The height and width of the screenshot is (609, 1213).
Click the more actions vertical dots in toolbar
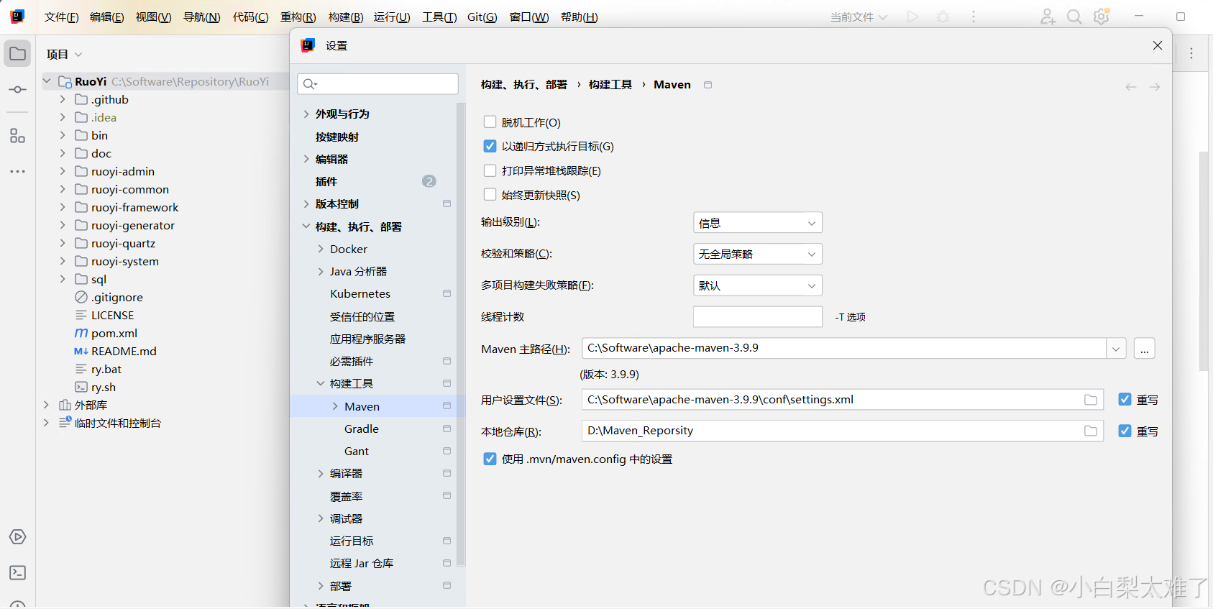(974, 17)
